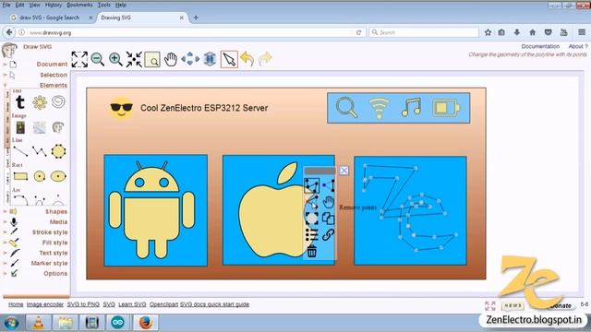Image resolution: width=591 pixels, height=332 pixels.
Task: Fit drawing to full view
Action: click(x=79, y=59)
